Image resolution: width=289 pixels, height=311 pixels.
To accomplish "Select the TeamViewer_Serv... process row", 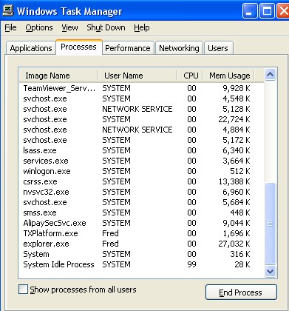I will [x=141, y=88].
